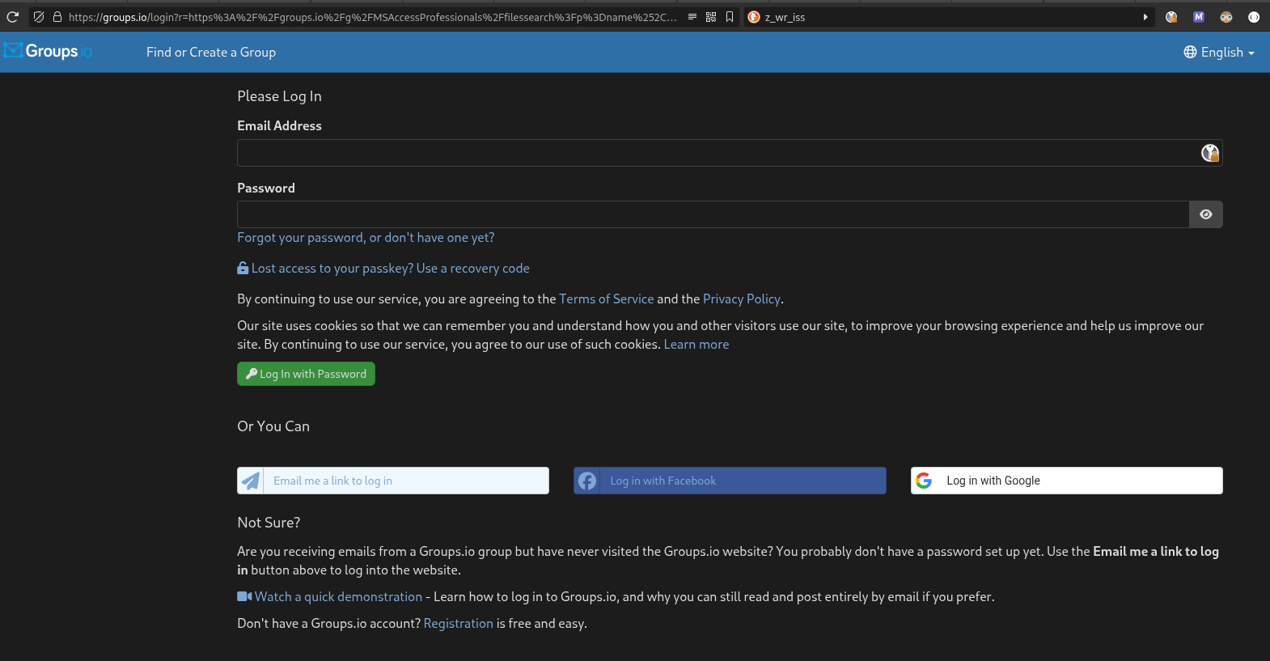Focus the Email Address field
The image size is (1270, 661).
click(x=730, y=153)
